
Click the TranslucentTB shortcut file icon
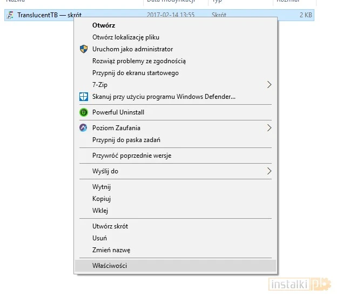coord(10,15)
